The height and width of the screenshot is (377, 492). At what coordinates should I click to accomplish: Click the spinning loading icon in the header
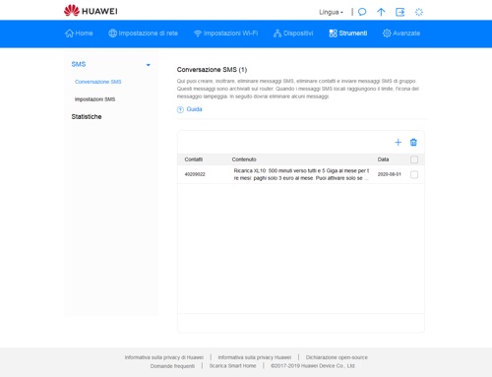pyautogui.click(x=419, y=12)
